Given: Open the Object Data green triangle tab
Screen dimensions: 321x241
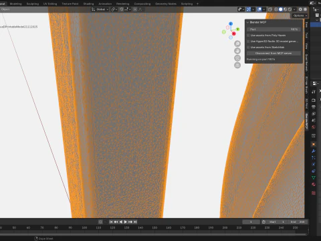Looking at the screenshot, I should (314, 177).
